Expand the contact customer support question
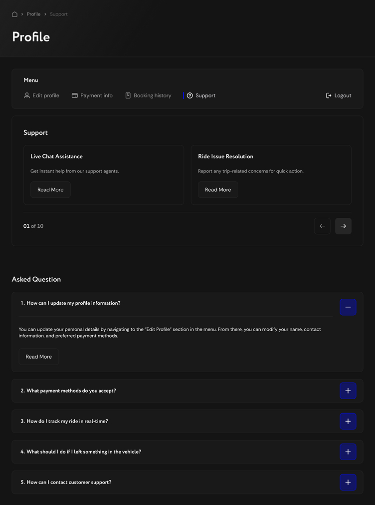Screen dimensions: 375x505 (x=348, y=482)
